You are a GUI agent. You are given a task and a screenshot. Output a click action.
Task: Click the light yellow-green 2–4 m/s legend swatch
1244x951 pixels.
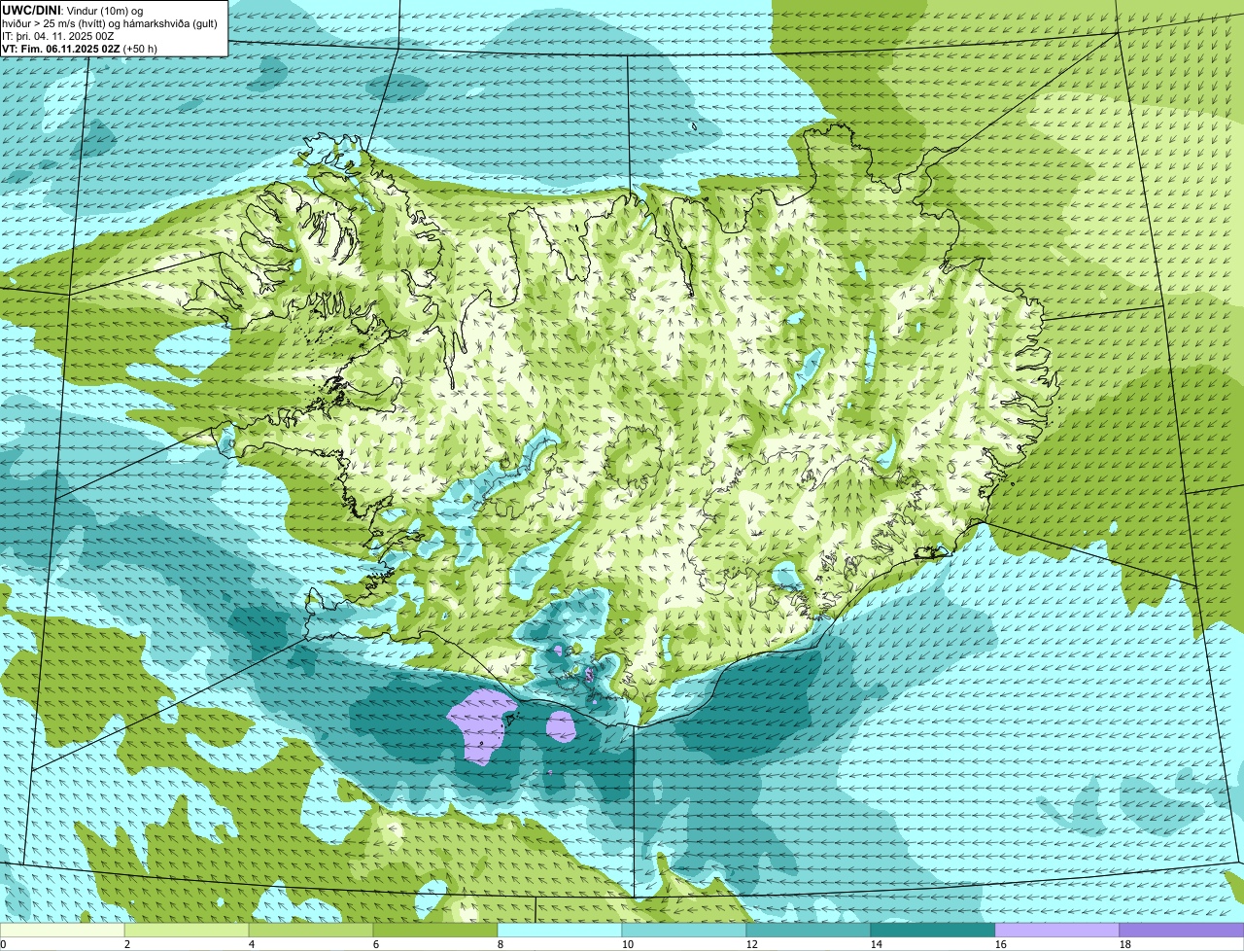tap(187, 931)
